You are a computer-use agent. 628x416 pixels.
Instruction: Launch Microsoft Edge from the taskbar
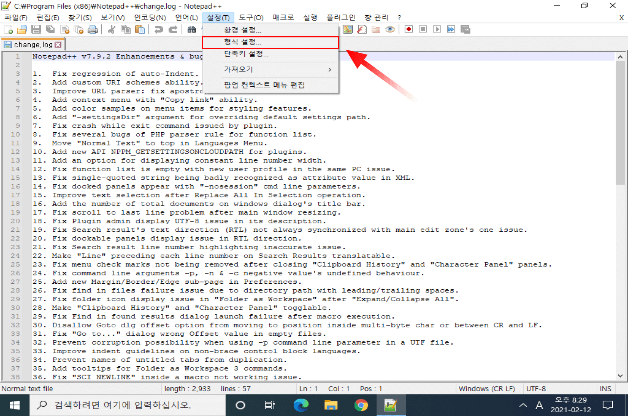pos(301,405)
